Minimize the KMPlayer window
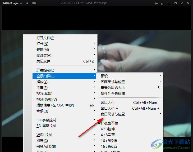 pos(169,4)
